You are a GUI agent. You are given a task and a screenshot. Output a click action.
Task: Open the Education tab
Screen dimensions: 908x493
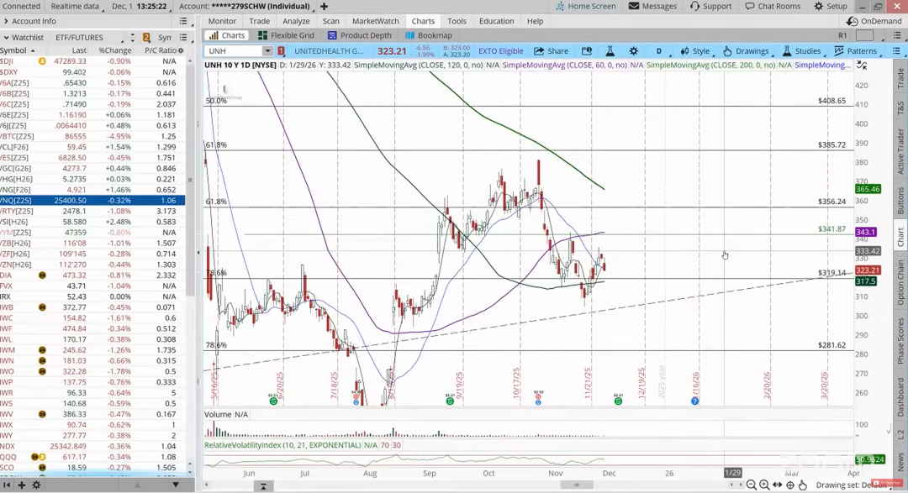(496, 21)
